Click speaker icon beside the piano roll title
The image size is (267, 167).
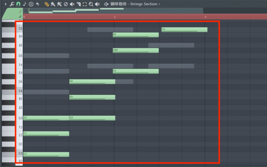tap(106, 4)
